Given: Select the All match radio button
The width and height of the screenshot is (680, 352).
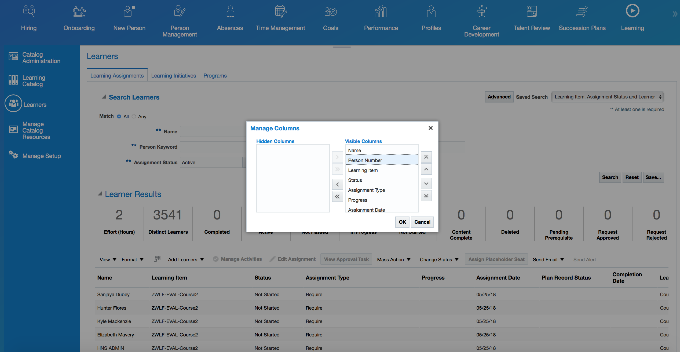Looking at the screenshot, I should pos(119,116).
